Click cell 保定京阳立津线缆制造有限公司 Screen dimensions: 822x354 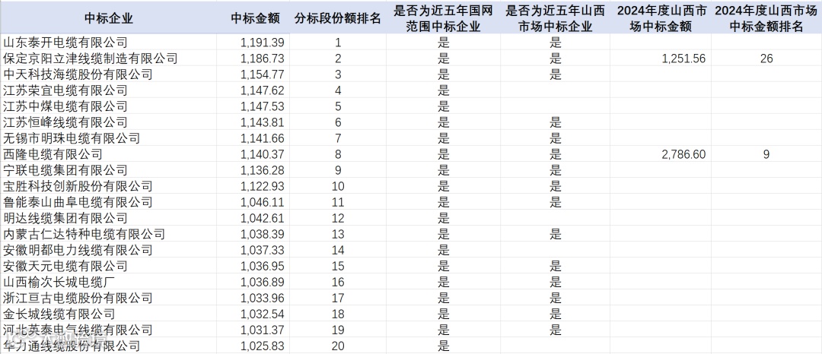[109, 58]
